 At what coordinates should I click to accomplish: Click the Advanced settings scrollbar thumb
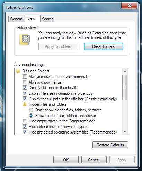pos(125,87)
